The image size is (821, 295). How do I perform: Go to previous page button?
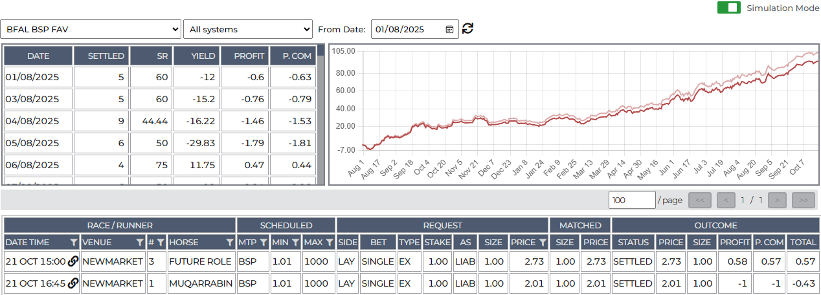(x=726, y=200)
